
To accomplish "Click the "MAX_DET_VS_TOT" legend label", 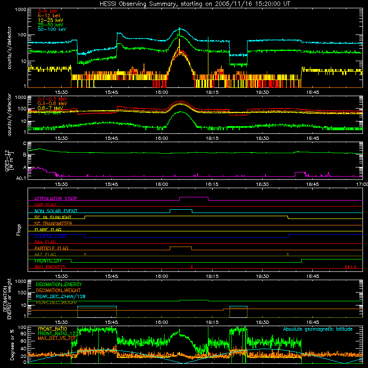I will 57,338.
